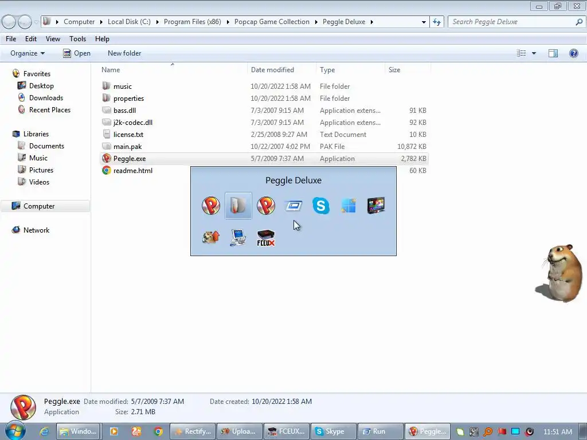Open the Help menu
The width and height of the screenshot is (587, 440).
click(102, 39)
